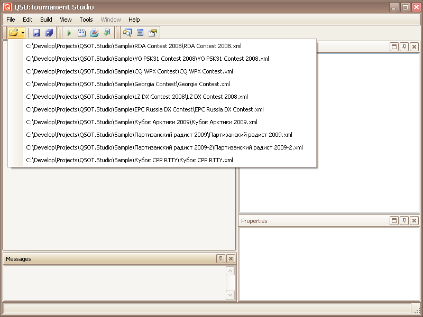Open the Build menu
Viewport: 423px width, 317px height.
pyautogui.click(x=46, y=20)
